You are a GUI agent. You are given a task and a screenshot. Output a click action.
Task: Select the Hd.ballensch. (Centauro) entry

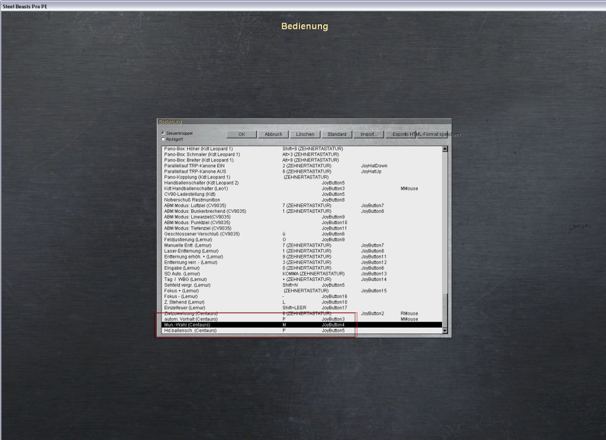(x=190, y=331)
